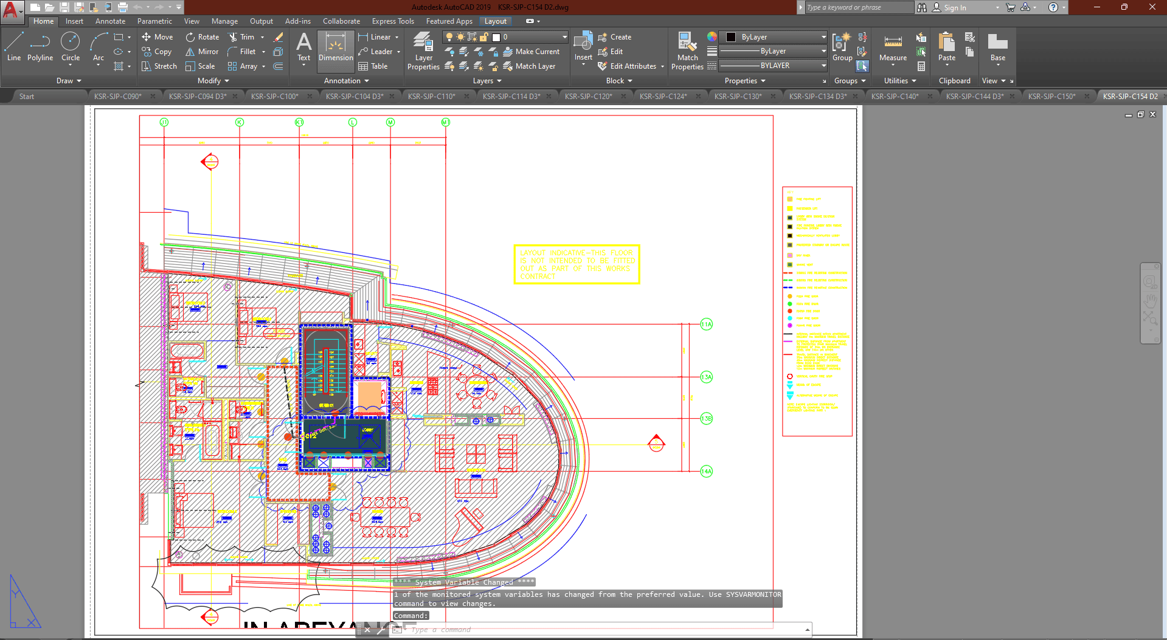Switch to the Annotate ribbon tab
Screen dimensions: 1167x640
(x=110, y=21)
